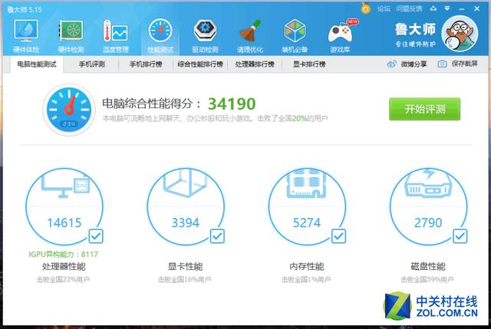Switch to 综合性能排行榜 tab
Viewport: 491px width, 329px height.
point(200,64)
